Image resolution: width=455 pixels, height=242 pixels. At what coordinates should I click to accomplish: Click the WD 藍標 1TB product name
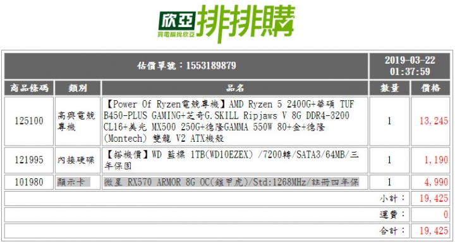[231, 160]
